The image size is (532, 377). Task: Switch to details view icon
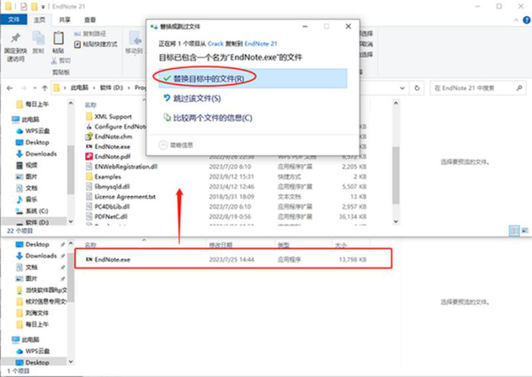514,231
